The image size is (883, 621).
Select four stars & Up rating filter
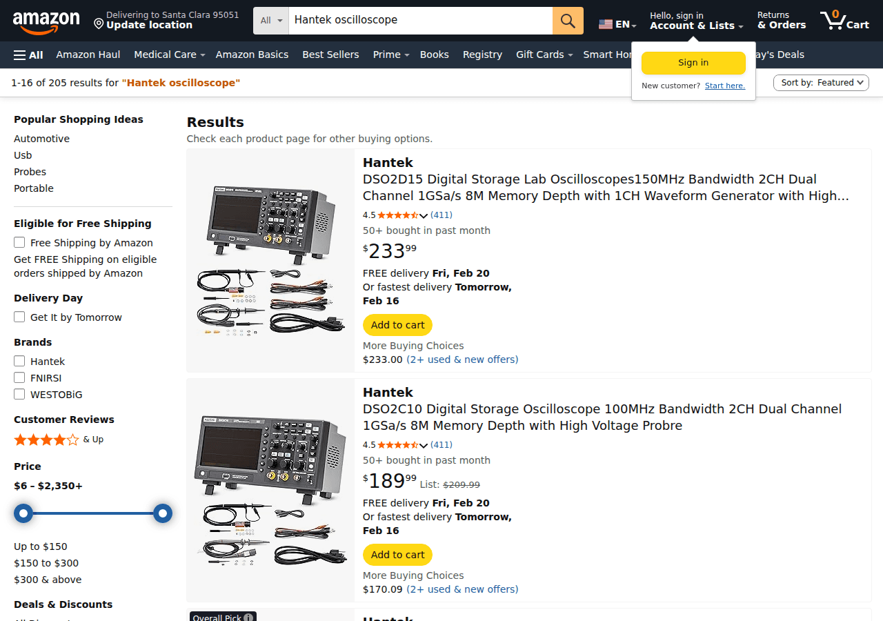(x=47, y=440)
